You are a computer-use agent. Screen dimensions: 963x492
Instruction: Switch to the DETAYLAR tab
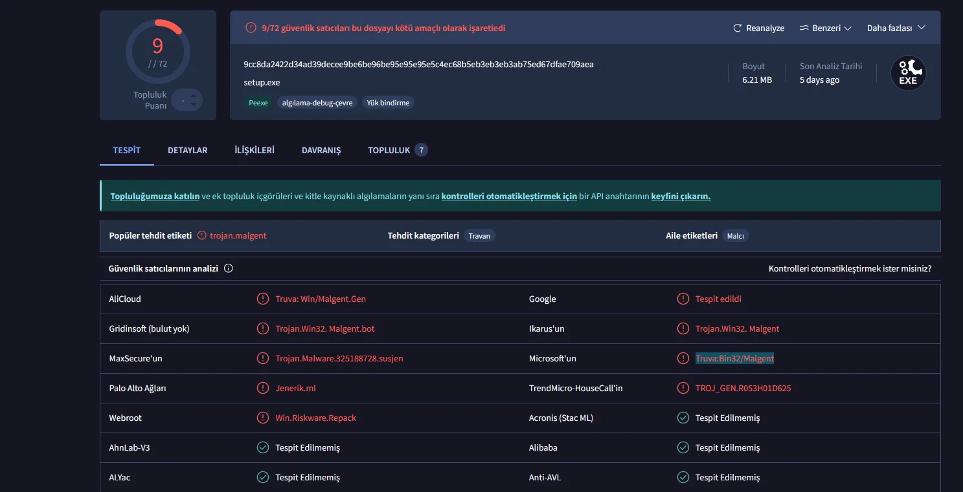(x=187, y=150)
